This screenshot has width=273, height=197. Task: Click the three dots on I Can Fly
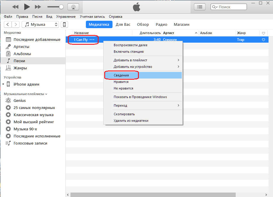(92, 39)
